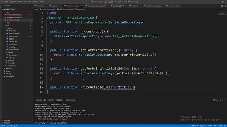Open write.php in the Explorer tree
This screenshot has height=127, width=227.
coord(12,47)
